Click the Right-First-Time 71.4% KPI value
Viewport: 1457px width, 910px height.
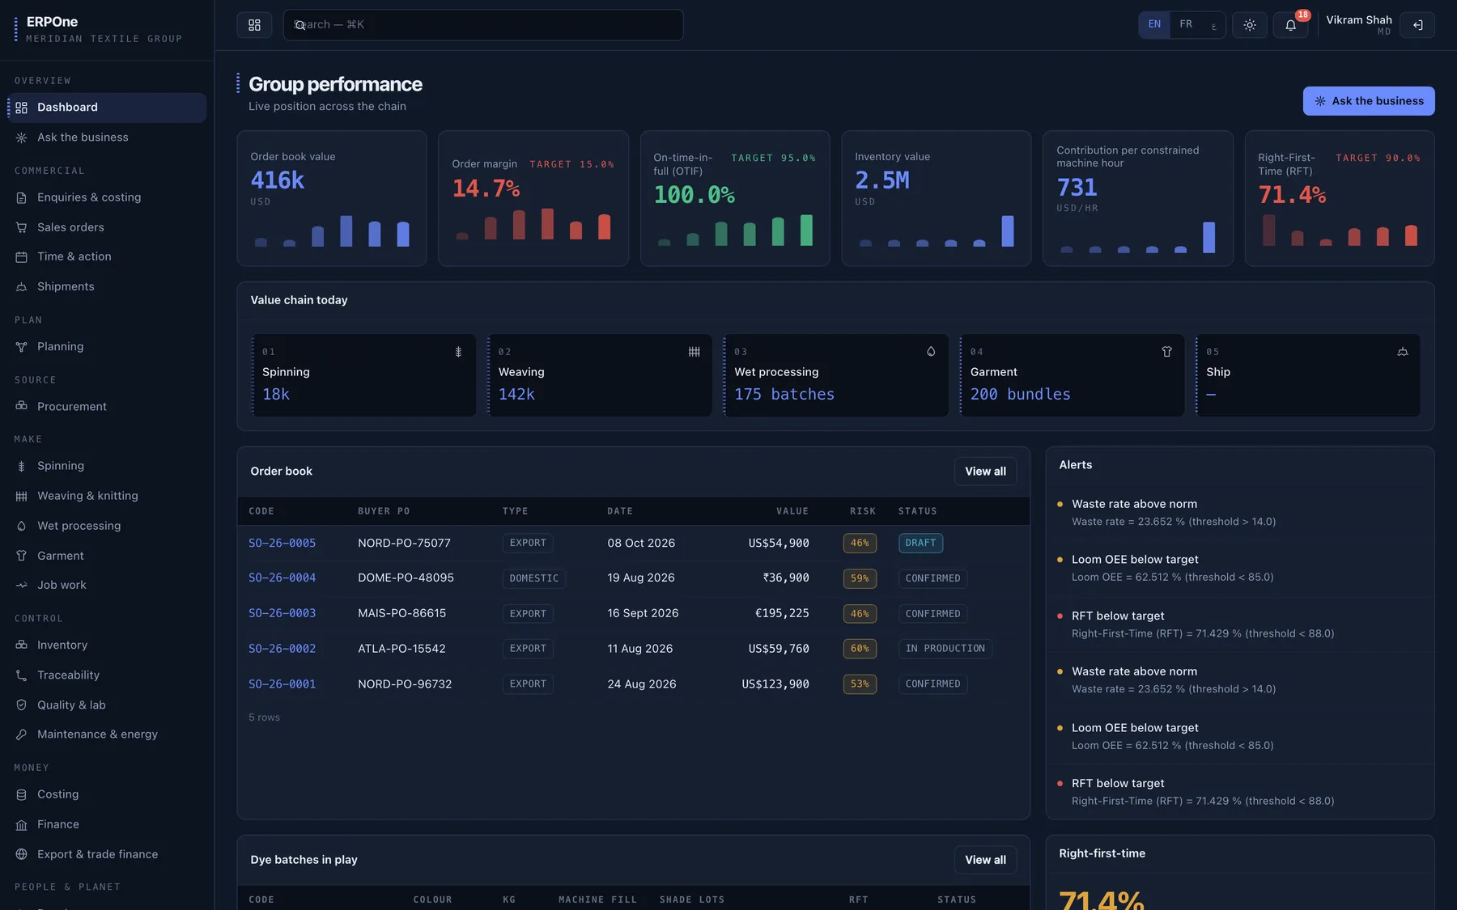pyautogui.click(x=1292, y=196)
